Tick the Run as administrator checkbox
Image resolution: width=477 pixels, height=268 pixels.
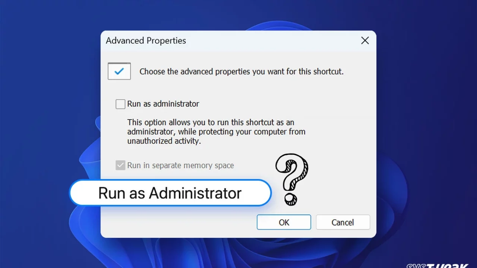120,104
